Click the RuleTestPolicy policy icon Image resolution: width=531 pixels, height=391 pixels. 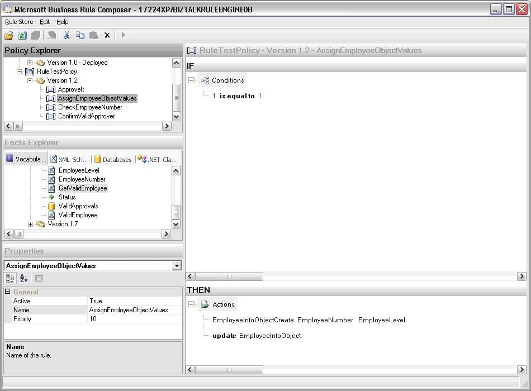30,71
